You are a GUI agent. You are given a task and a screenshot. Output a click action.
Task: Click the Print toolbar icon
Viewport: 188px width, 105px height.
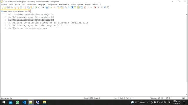point(21,8)
